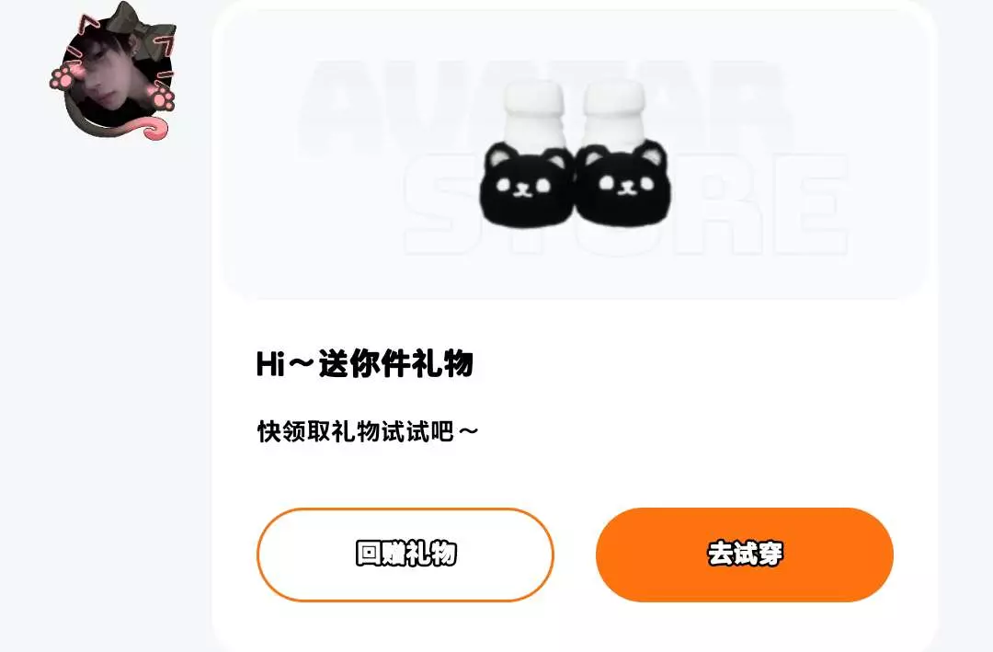Click the Hi～送你件礼物 title
The image size is (993, 652).
point(365,363)
